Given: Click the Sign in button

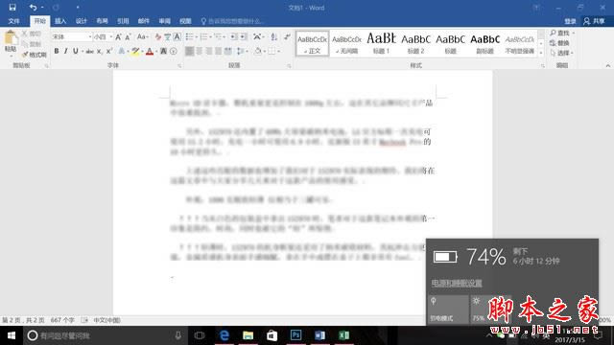Looking at the screenshot, I should [x=570, y=21].
